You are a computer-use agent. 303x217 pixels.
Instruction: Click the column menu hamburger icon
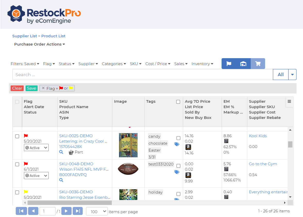point(289,101)
